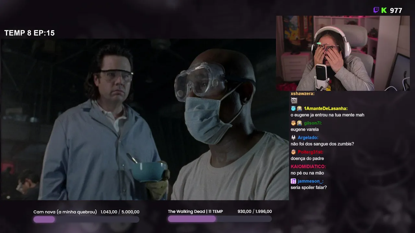Click the 2023 badge beside jammeson_
The image size is (415, 233).
(x=293, y=181)
